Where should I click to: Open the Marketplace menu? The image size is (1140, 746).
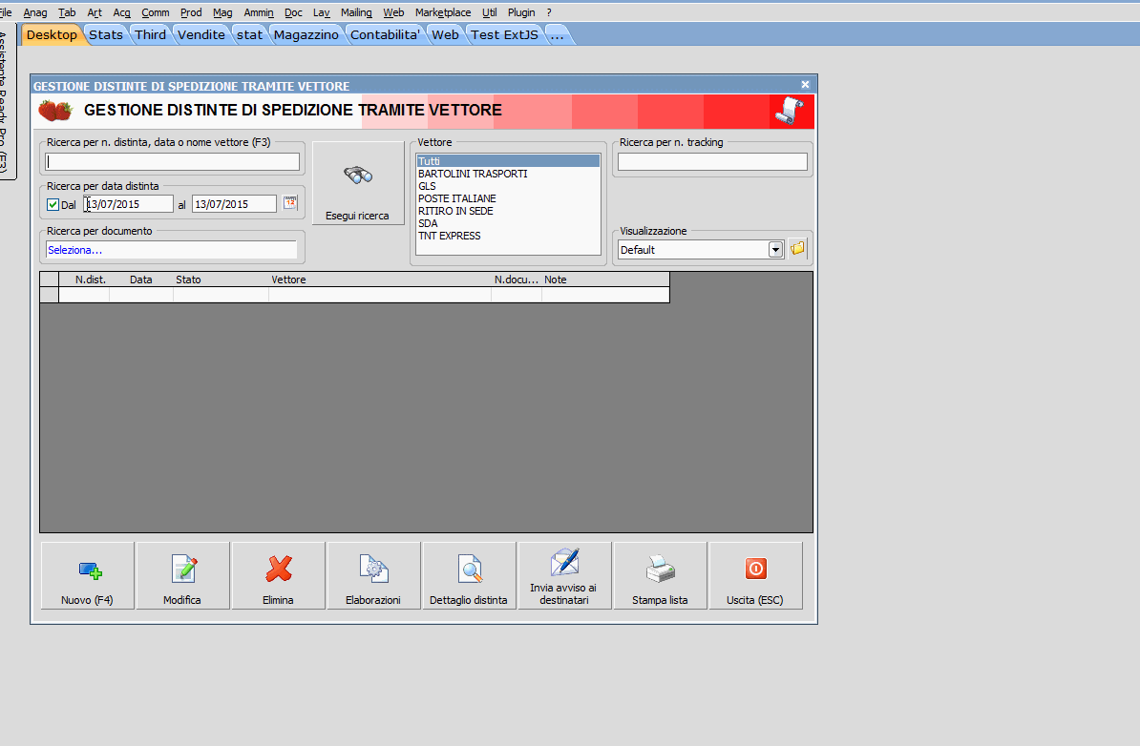click(443, 12)
